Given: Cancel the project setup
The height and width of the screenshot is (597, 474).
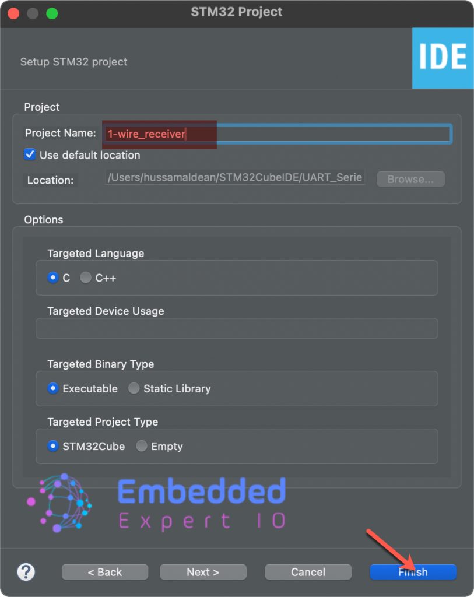Looking at the screenshot, I should coord(308,572).
